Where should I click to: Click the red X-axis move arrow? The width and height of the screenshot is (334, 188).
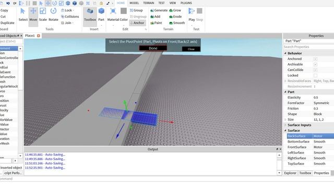(x=166, y=122)
